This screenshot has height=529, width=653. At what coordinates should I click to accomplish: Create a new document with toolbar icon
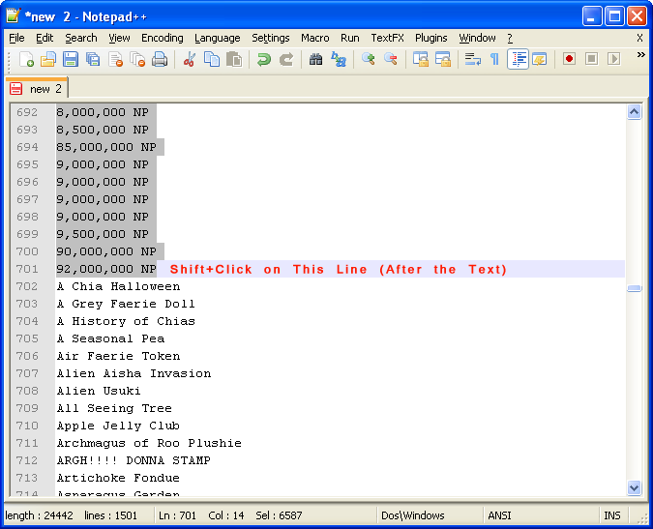pos(26,59)
